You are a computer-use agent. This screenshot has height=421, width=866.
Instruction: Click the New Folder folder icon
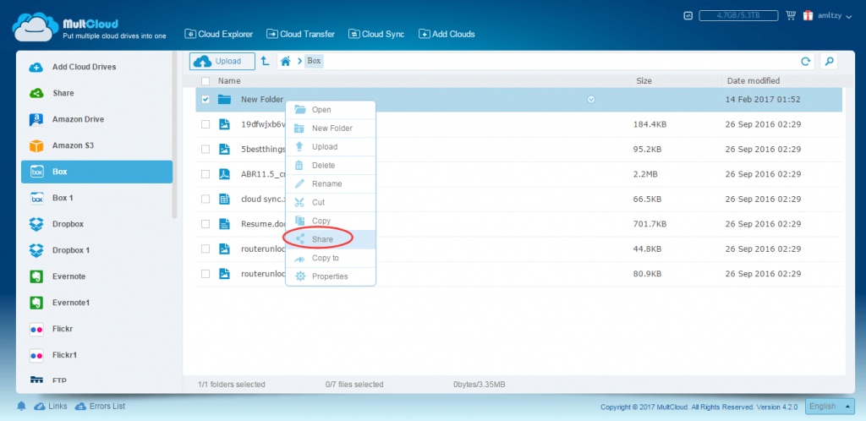point(223,99)
